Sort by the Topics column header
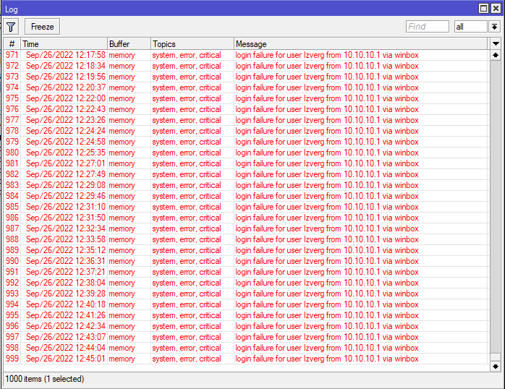The width and height of the screenshot is (505, 389). (192, 44)
